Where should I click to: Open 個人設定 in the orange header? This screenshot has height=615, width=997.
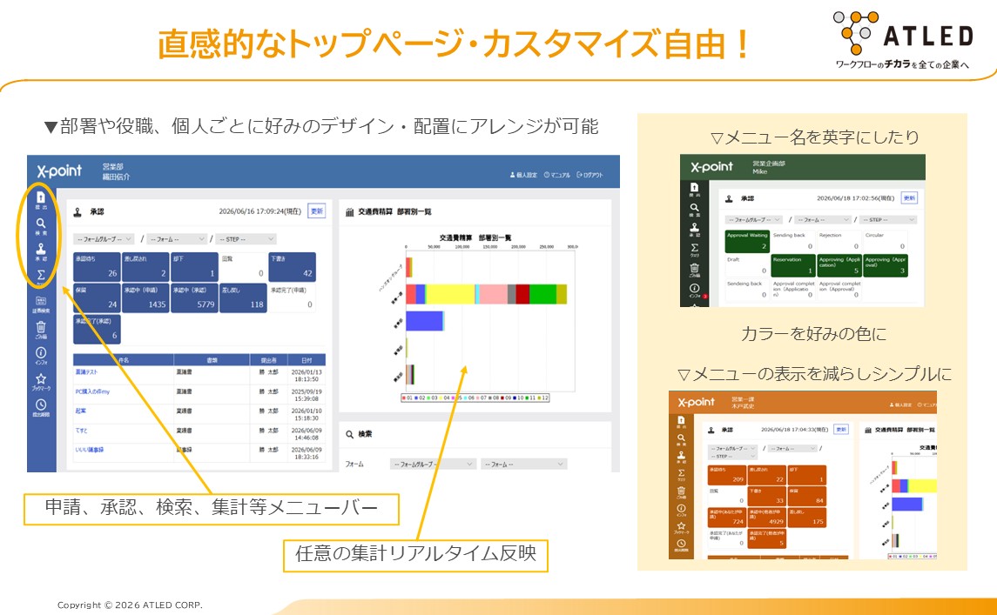(899, 404)
